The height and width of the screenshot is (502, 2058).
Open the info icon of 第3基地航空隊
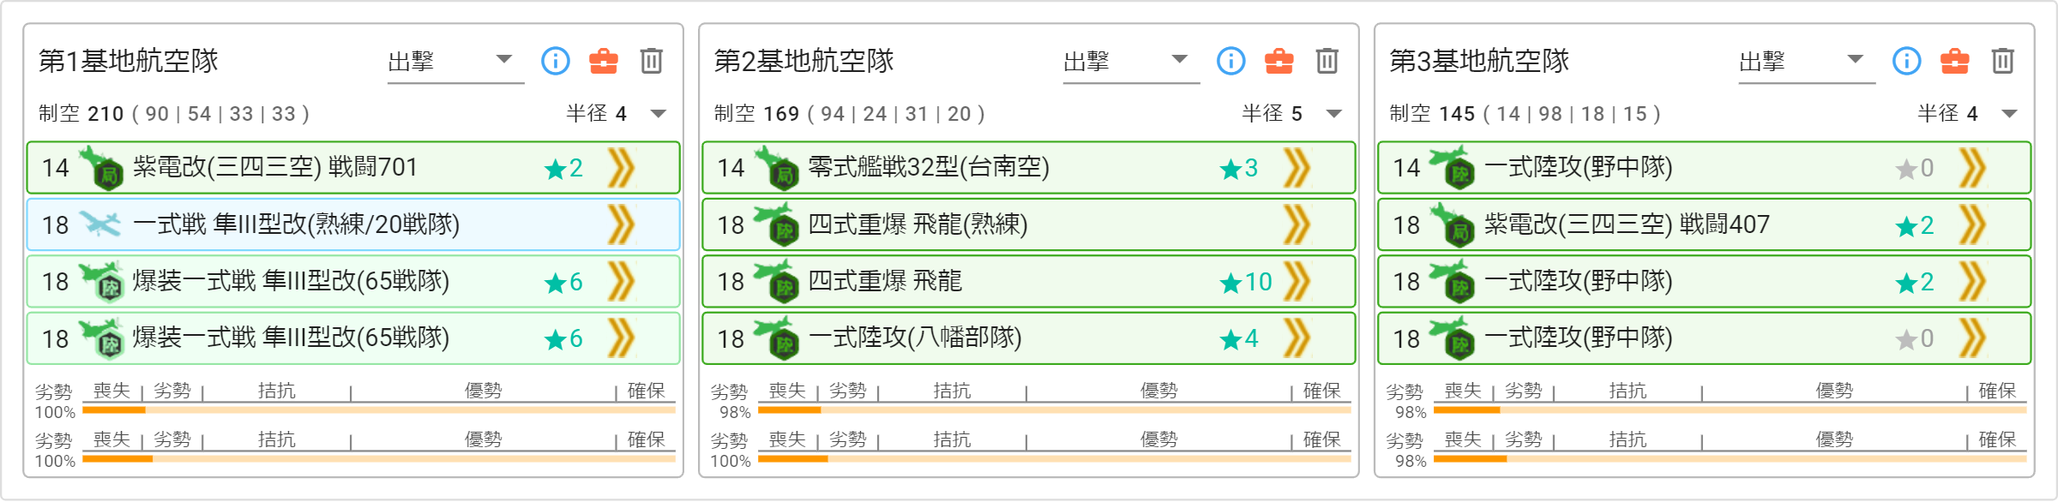1907,61
